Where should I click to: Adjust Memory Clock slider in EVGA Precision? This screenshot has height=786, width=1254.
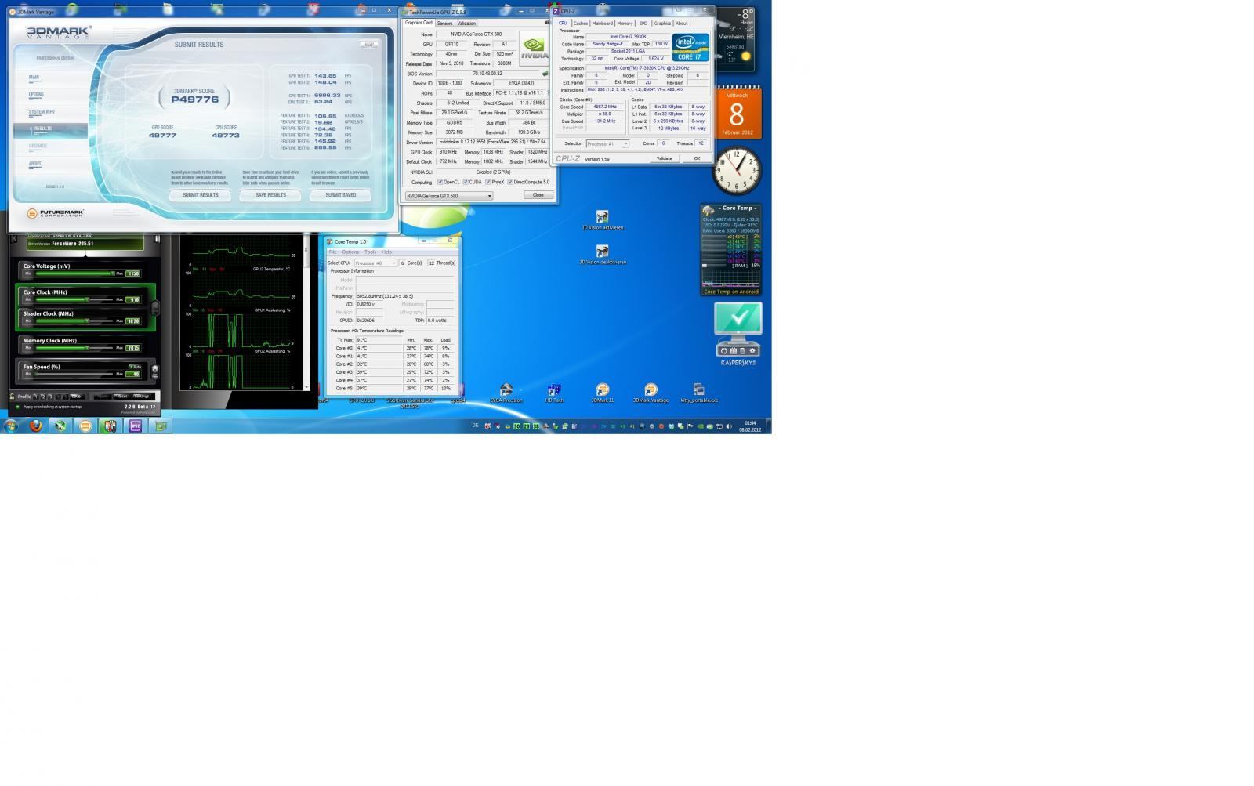pos(74,348)
